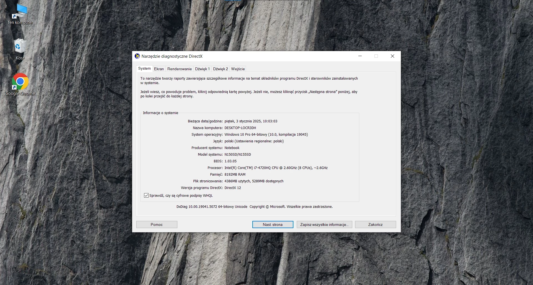Click the DirectX icon in title bar
This screenshot has width=533, height=285.
(x=137, y=56)
